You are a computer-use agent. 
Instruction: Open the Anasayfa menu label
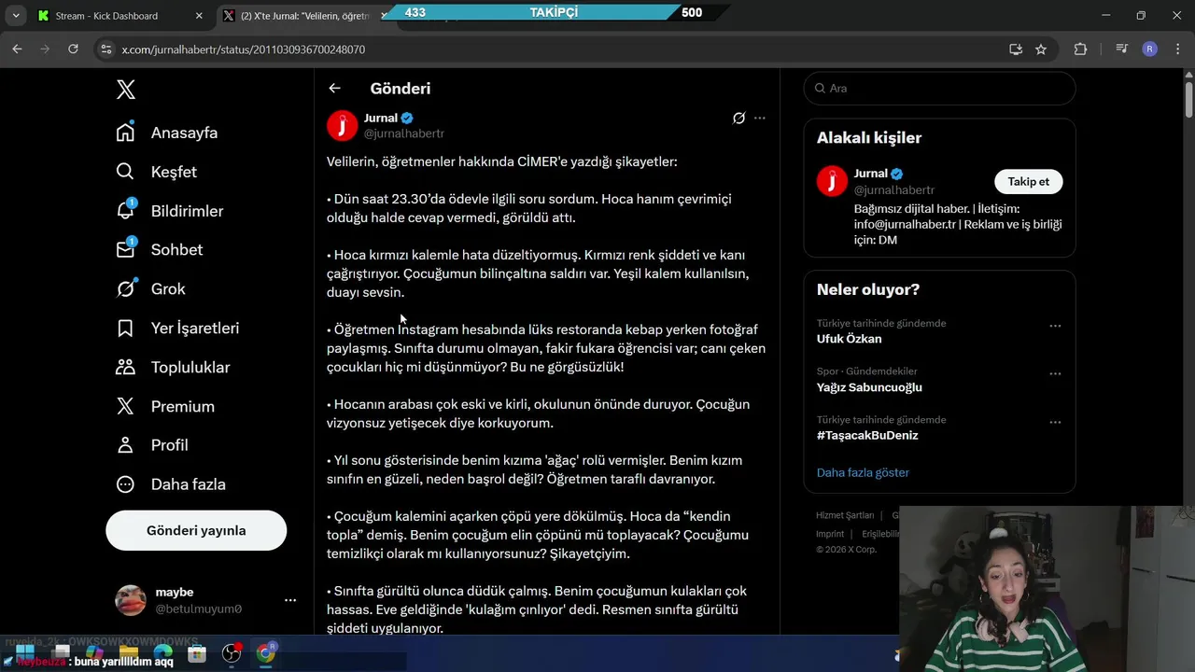coord(184,133)
